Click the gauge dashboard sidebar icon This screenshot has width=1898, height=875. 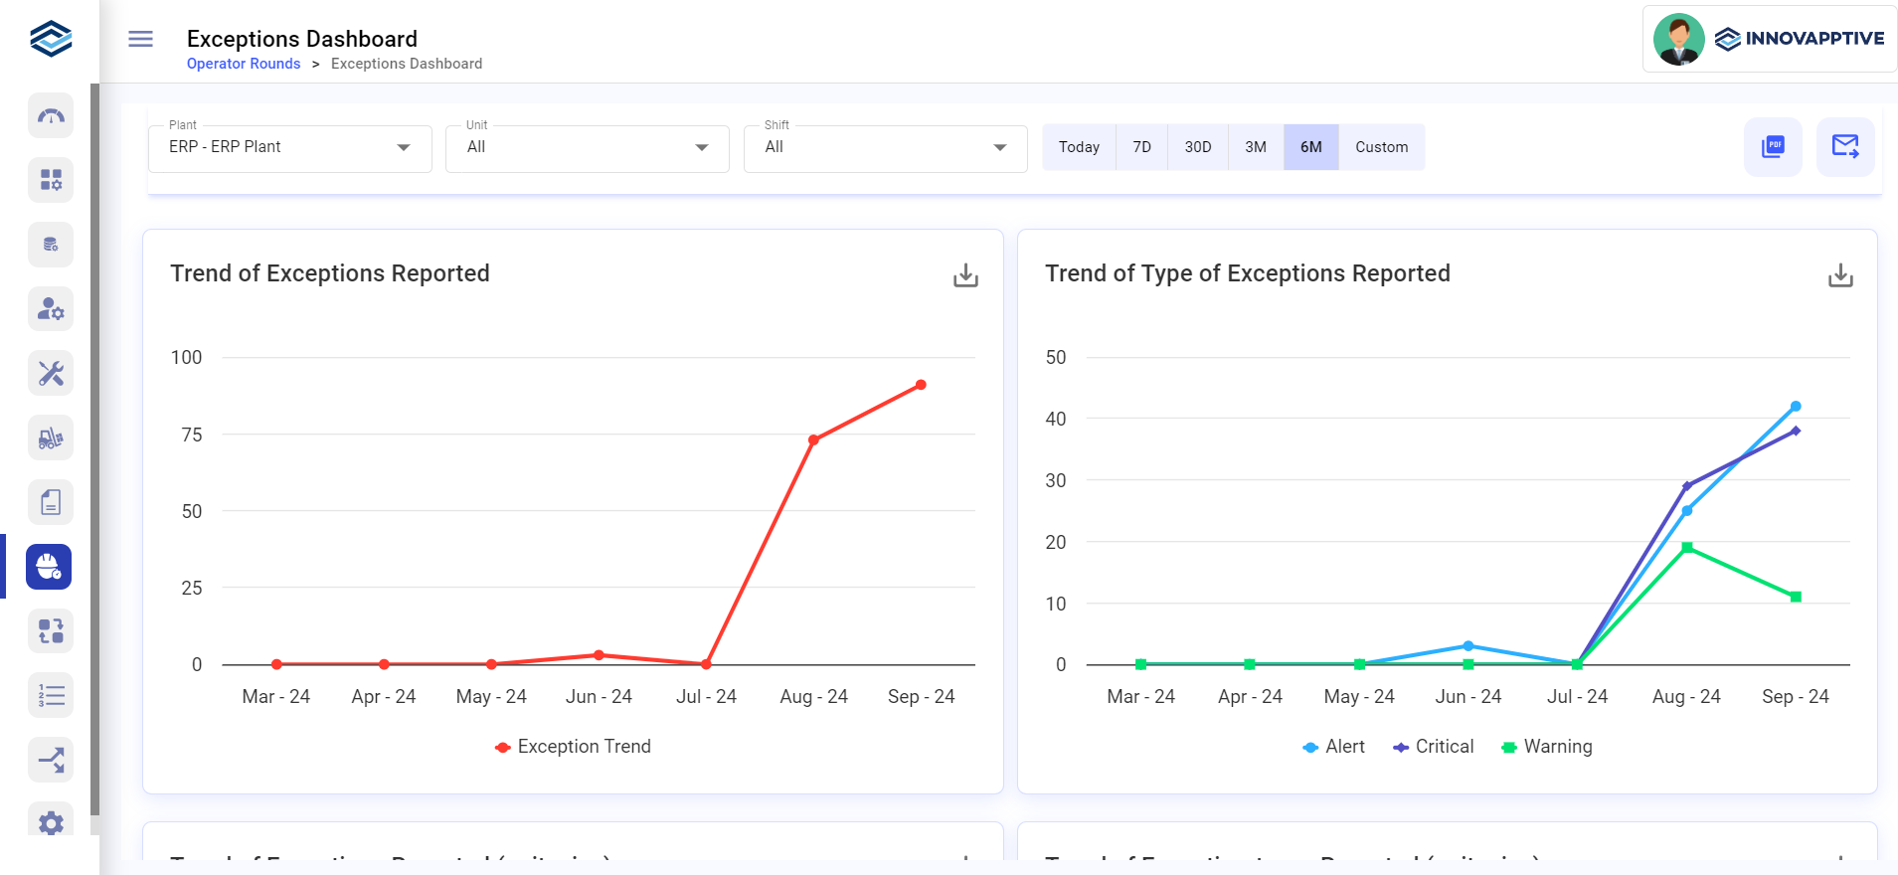pos(51,116)
